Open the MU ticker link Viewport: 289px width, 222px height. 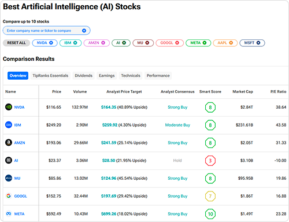[17, 178]
